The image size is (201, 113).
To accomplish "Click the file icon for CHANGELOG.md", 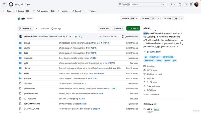I will pos(20,109).
